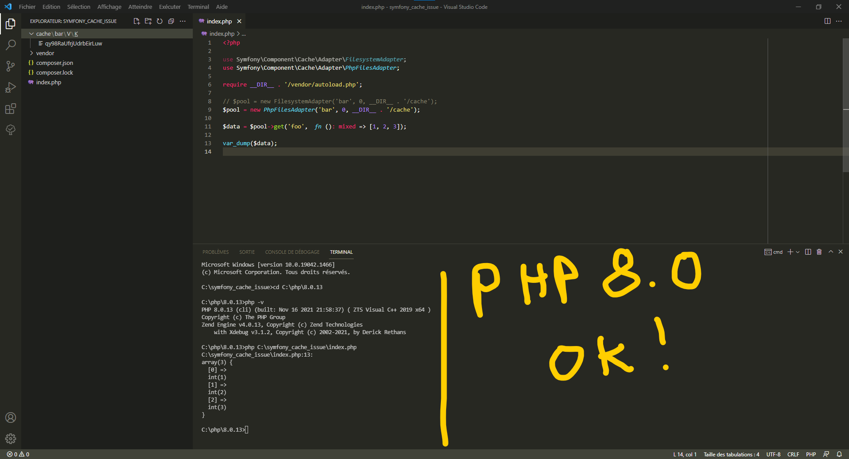The height and width of the screenshot is (459, 849).
Task: Open notifications bell in status bar
Action: 839,454
